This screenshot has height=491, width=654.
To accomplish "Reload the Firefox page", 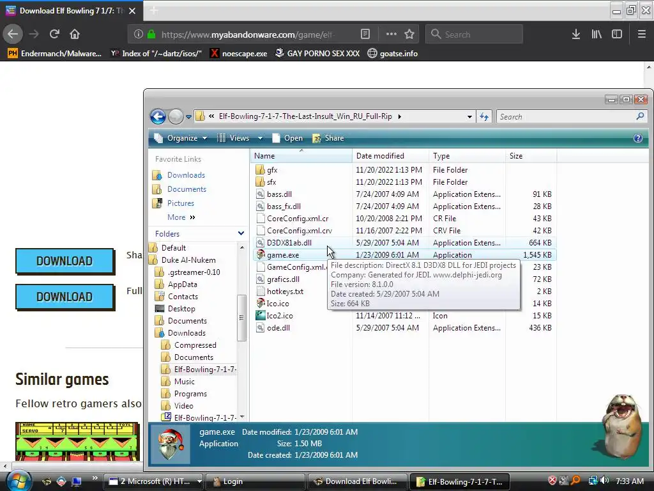I will [x=54, y=35].
